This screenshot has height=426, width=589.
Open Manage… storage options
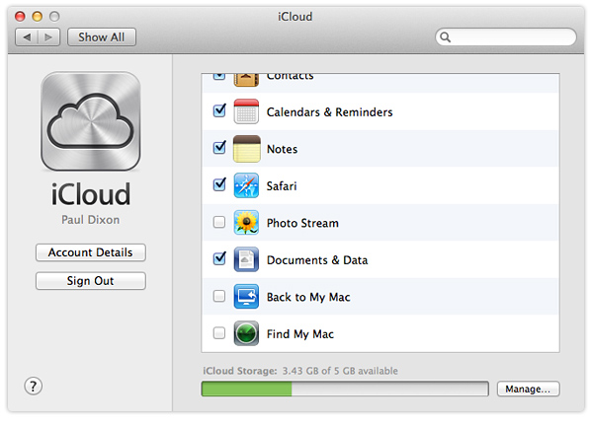click(528, 389)
